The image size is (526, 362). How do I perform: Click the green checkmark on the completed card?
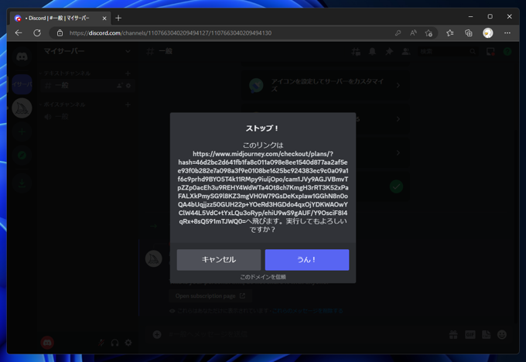397,186
